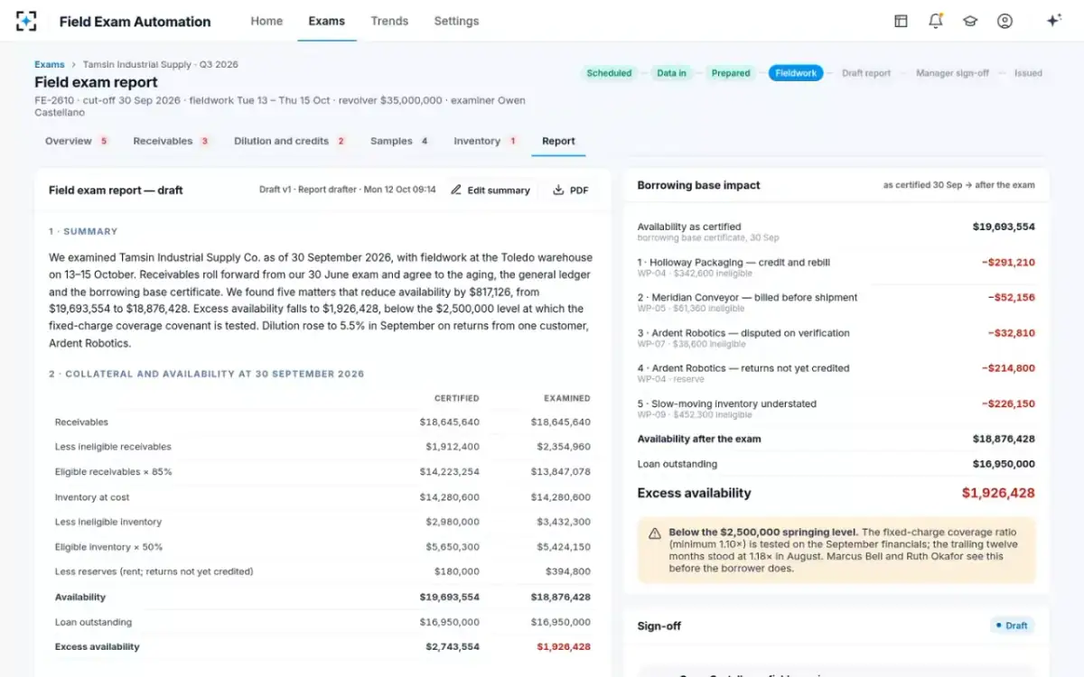Click the Loan outstanding $16,950,000 in impact panel
Image resolution: width=1084 pixels, height=677 pixels.
[1004, 464]
